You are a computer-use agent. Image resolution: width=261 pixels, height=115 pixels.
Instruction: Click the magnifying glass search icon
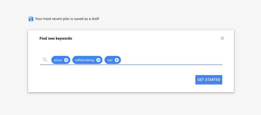[45, 60]
